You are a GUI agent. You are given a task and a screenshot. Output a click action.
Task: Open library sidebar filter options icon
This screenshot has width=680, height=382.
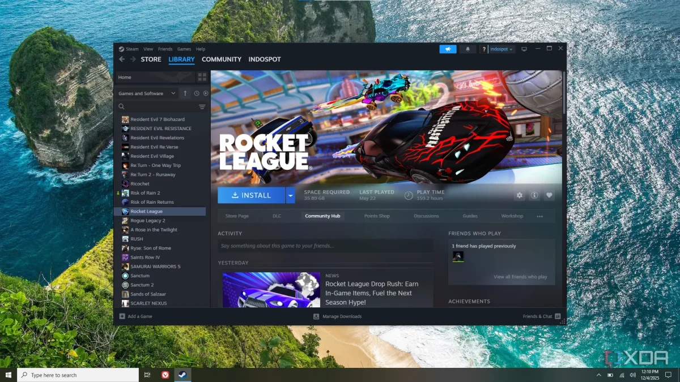coord(202,106)
